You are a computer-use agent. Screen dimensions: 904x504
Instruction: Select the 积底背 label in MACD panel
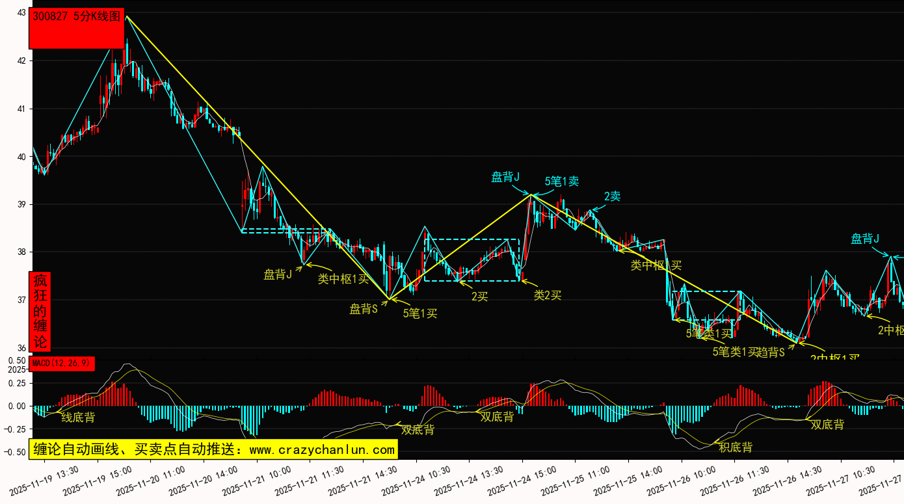pyautogui.click(x=736, y=447)
